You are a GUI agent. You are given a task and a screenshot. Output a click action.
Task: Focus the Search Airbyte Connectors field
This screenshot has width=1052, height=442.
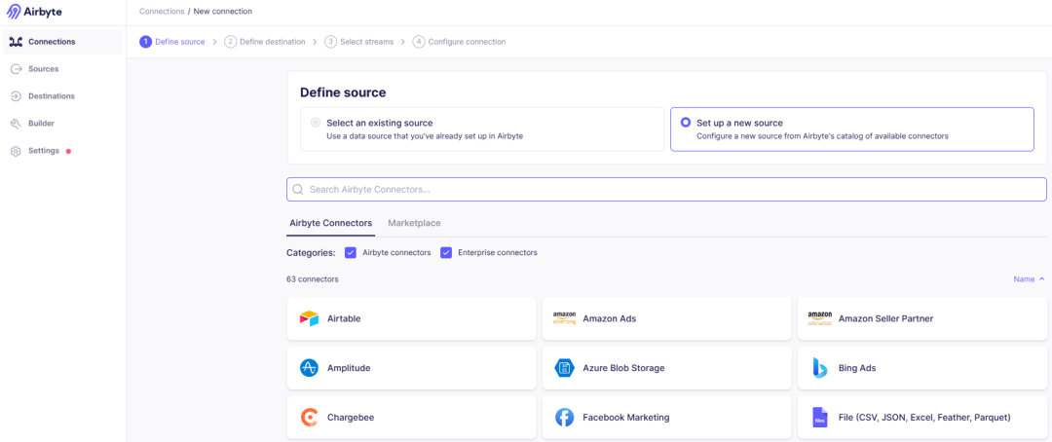point(666,189)
